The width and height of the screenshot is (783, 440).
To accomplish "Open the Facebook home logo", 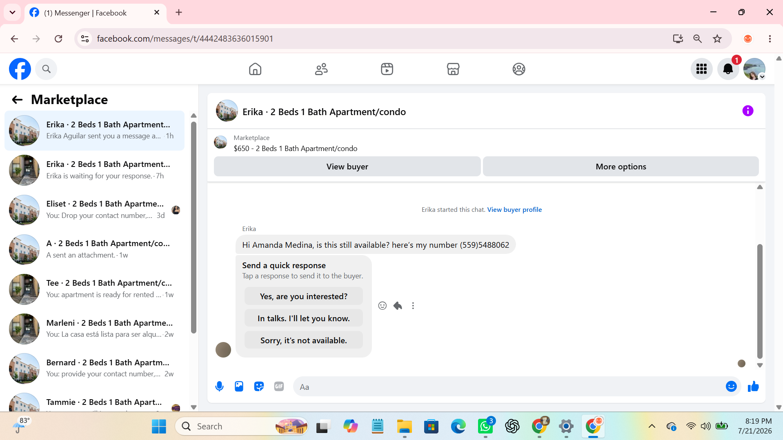I will (x=20, y=69).
